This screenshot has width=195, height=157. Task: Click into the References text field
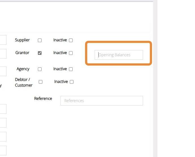pyautogui.click(x=102, y=101)
